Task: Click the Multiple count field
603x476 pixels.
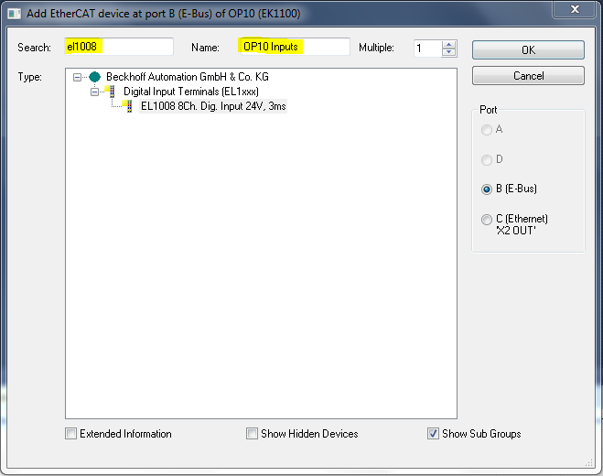Action: [x=427, y=49]
